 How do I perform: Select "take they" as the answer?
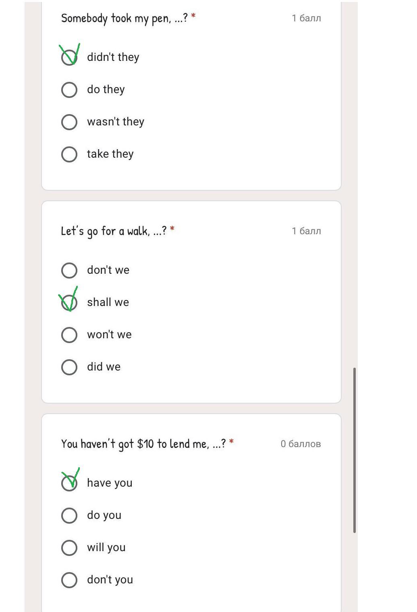click(x=69, y=154)
